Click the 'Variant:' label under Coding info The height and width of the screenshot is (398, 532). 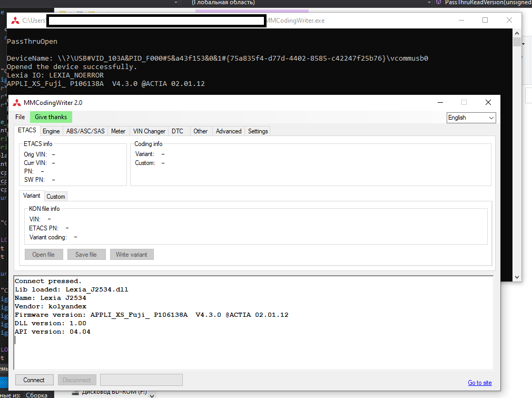(x=145, y=154)
